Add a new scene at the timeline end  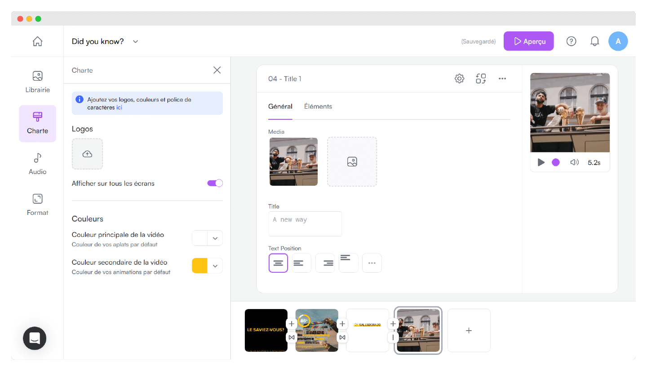pos(469,330)
